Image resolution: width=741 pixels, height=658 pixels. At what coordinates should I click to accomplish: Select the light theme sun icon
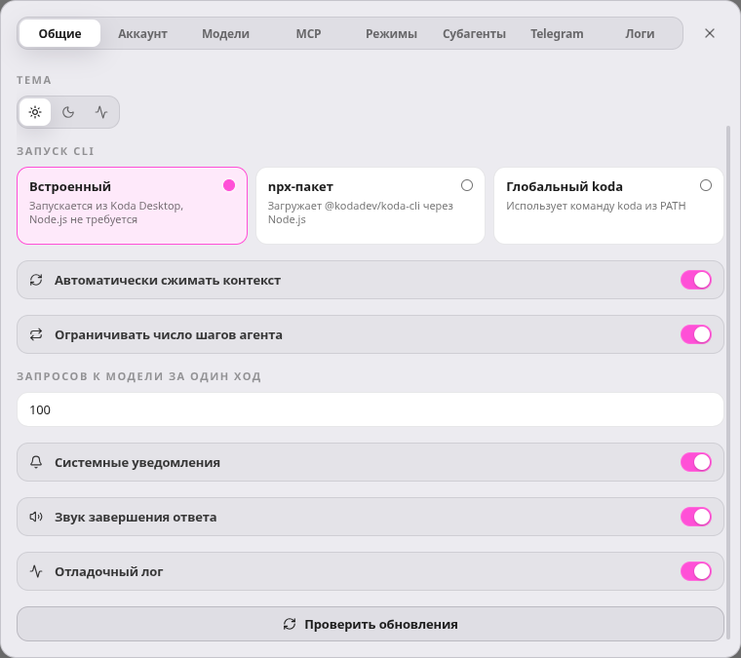click(35, 112)
